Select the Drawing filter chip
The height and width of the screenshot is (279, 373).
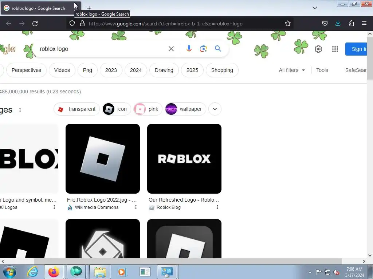coord(164,70)
